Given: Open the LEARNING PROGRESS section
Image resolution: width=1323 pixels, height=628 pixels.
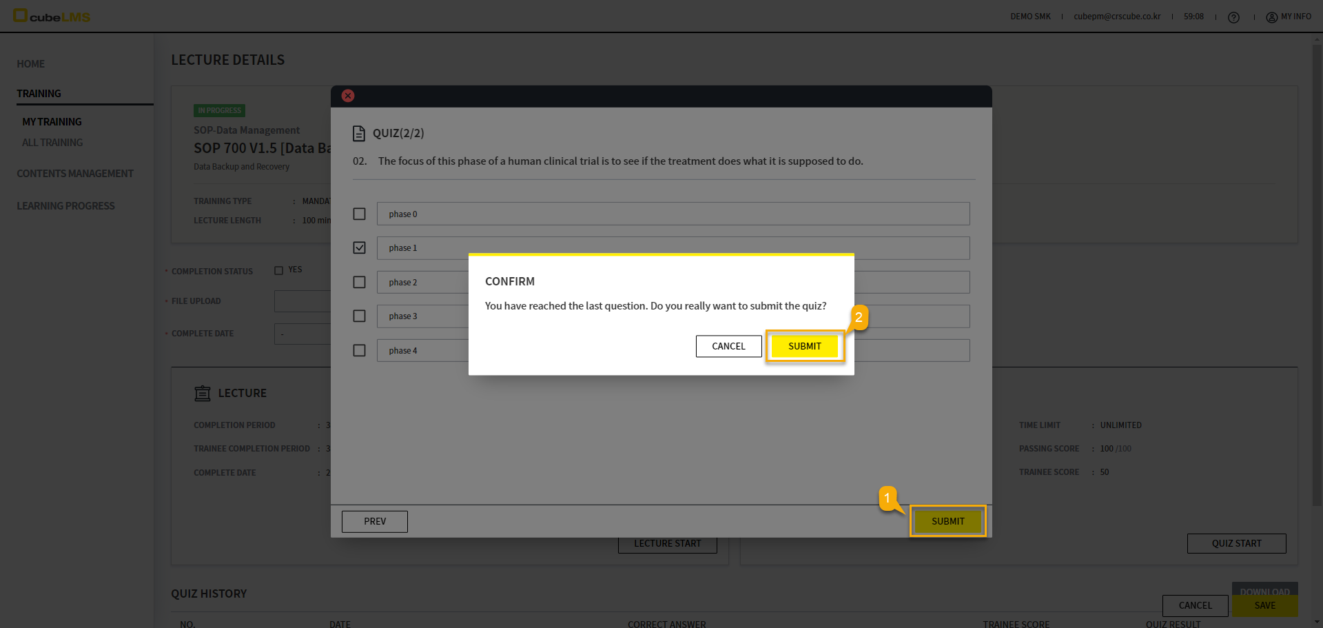Looking at the screenshot, I should tap(66, 206).
